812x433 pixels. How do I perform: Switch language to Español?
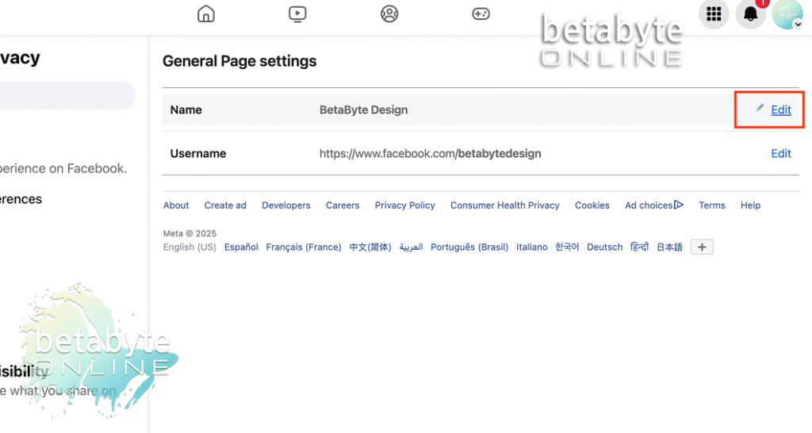pos(241,247)
